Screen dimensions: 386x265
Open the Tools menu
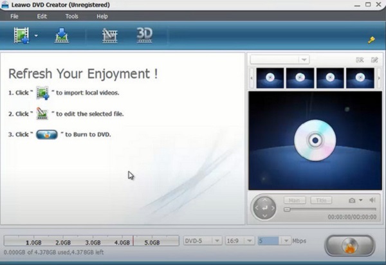pos(71,16)
